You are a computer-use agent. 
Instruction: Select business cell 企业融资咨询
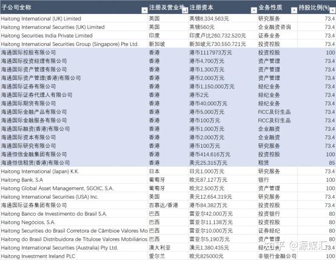point(277,27)
